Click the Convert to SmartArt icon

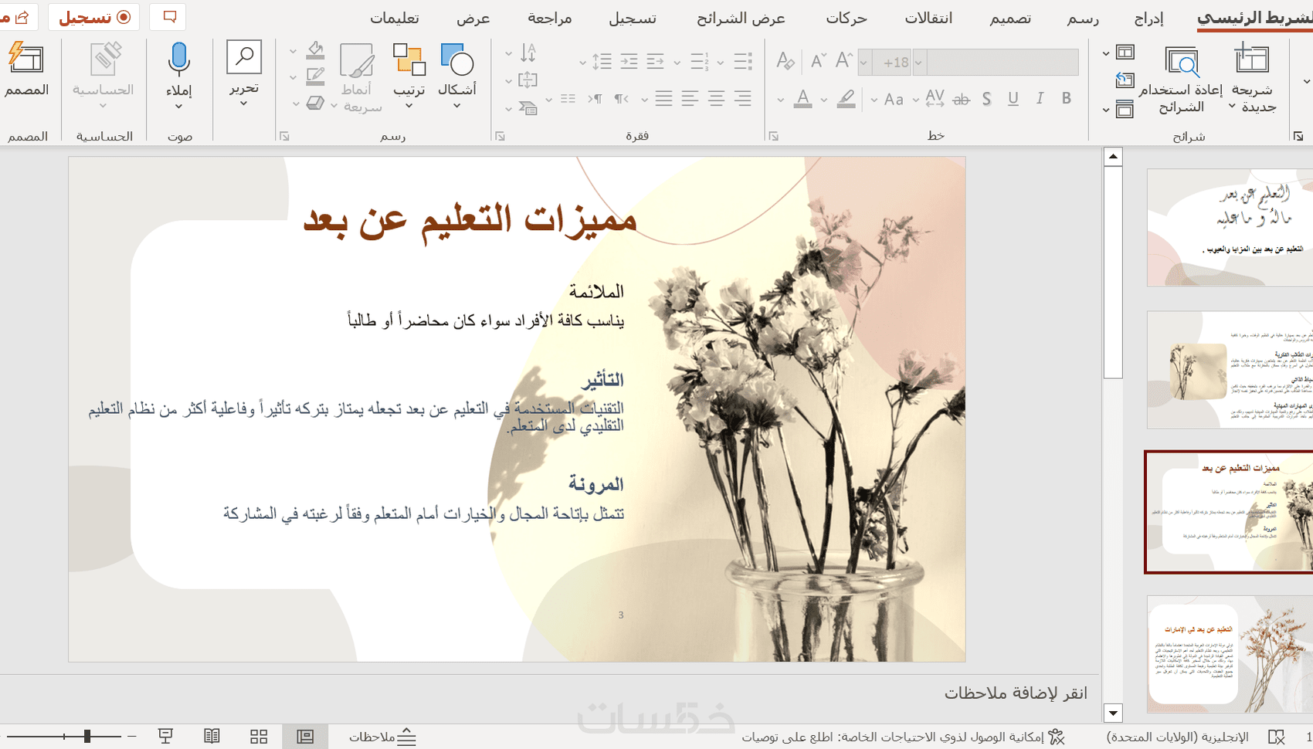(x=528, y=107)
